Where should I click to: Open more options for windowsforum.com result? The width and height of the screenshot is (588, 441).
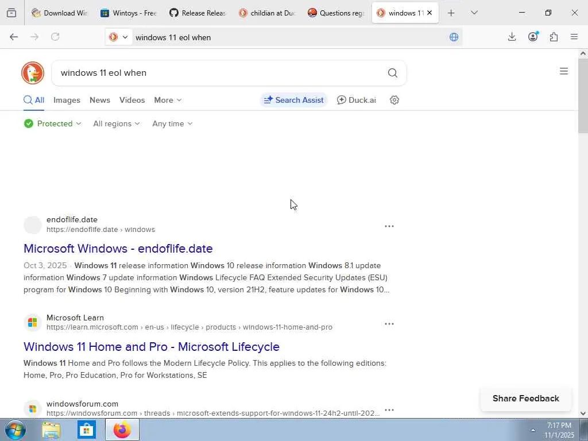(x=389, y=410)
